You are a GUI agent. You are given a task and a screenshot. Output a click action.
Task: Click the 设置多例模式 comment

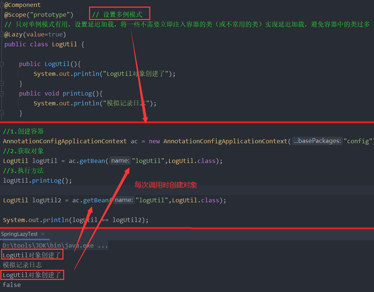(117, 15)
